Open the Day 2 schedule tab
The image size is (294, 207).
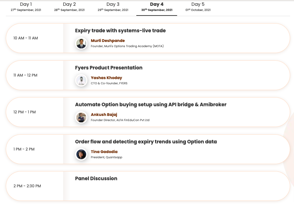[69, 7]
